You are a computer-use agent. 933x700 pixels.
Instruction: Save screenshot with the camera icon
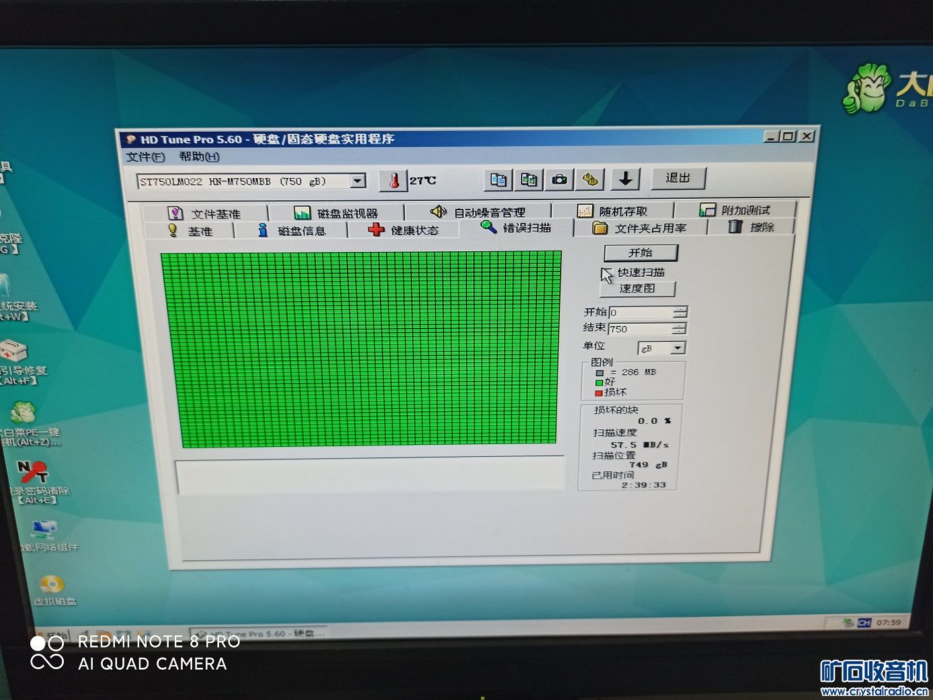coord(559,179)
